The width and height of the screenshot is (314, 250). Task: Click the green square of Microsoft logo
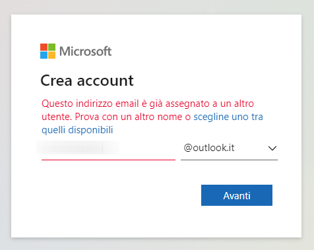click(x=51, y=47)
